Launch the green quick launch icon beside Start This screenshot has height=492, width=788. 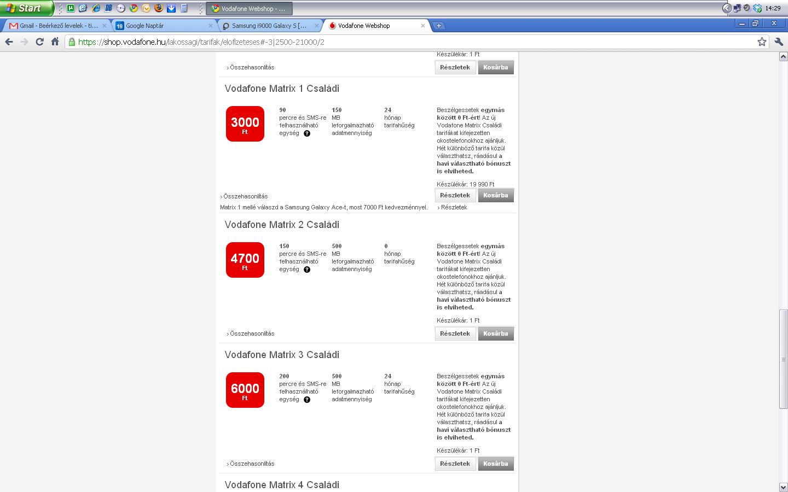[71, 8]
